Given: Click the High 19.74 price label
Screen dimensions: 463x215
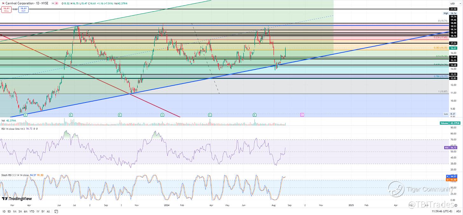Looking at the screenshot, I should (450, 13).
